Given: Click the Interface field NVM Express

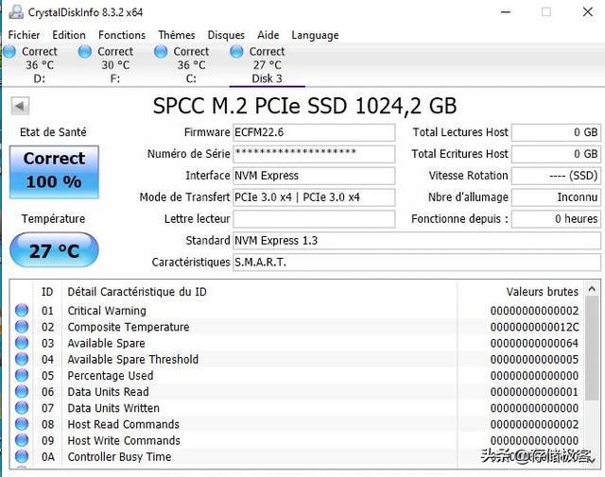Looking at the screenshot, I should [x=314, y=176].
